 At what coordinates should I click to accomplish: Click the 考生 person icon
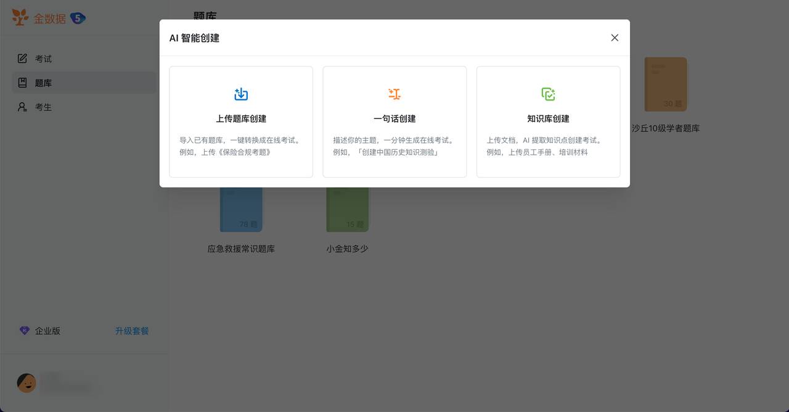[x=22, y=107]
